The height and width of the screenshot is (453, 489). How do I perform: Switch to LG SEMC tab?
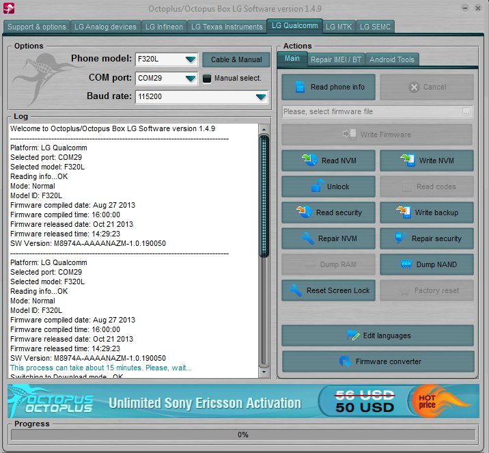click(375, 27)
